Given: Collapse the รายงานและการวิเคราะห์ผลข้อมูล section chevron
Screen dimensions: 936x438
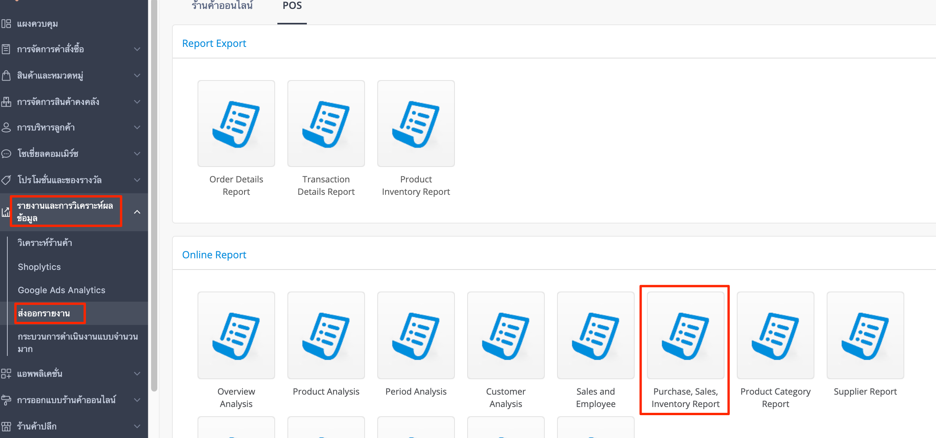Looking at the screenshot, I should click(x=137, y=212).
